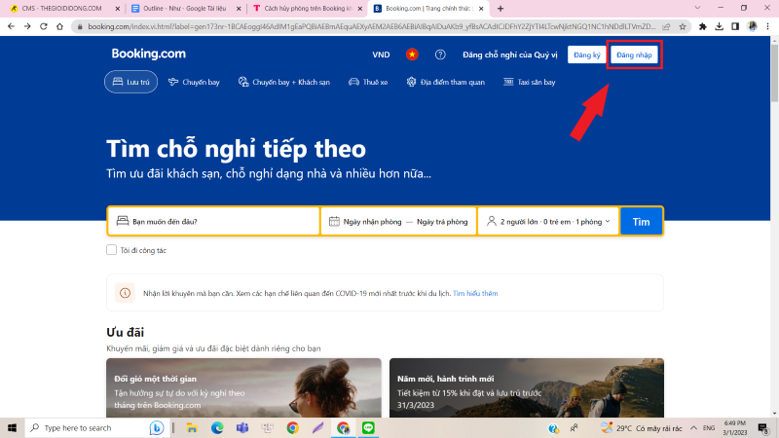This screenshot has width=779, height=438.
Task: Switch to Outline Google Tài liệu tab
Action: click(x=185, y=9)
